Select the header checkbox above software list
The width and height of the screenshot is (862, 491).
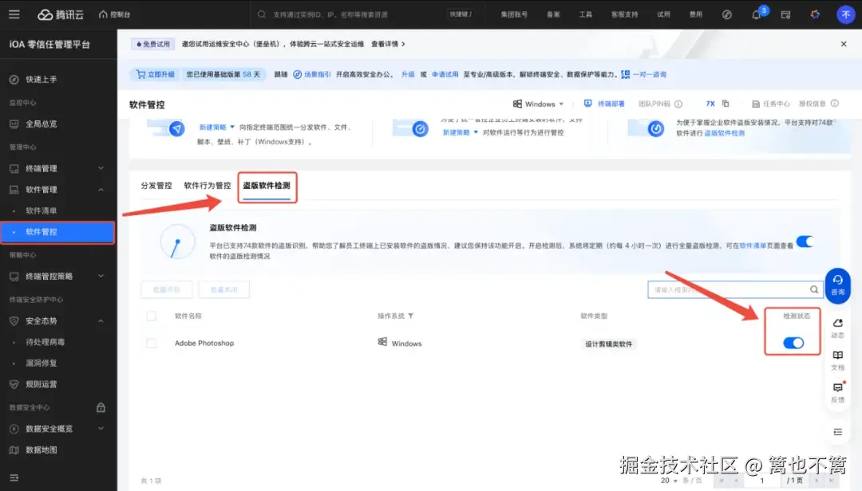coord(150,316)
